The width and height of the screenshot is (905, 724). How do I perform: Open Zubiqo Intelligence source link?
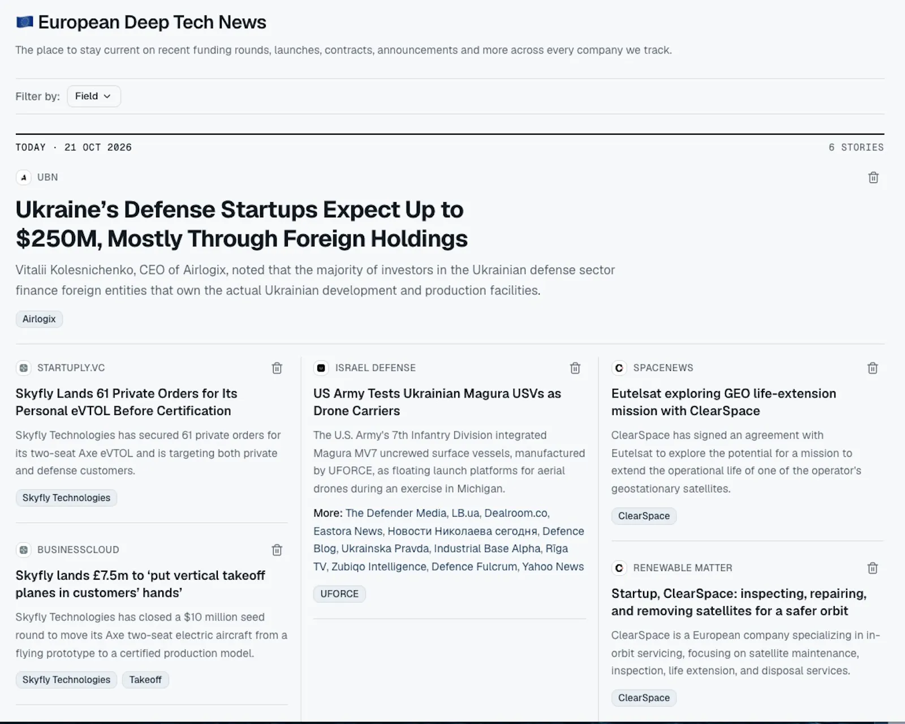379,567
